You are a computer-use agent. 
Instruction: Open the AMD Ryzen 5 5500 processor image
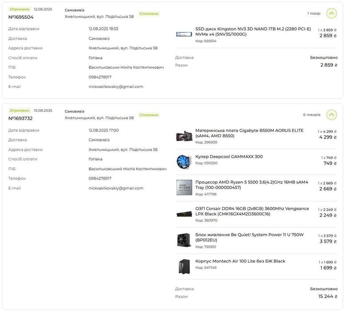184,187
